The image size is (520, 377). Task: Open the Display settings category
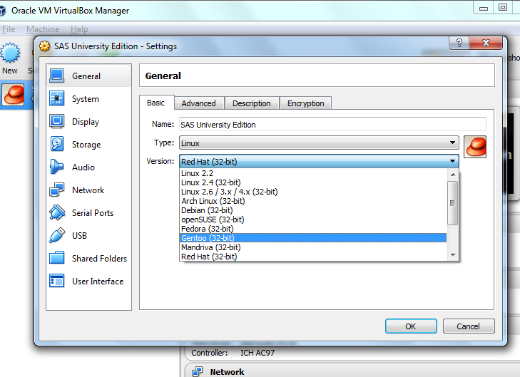[89, 122]
